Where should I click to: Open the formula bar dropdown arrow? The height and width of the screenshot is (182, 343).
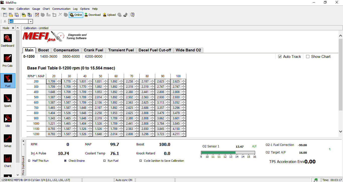[31, 22]
